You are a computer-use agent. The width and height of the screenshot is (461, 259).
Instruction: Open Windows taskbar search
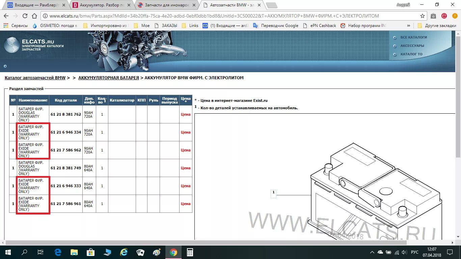[24, 252]
